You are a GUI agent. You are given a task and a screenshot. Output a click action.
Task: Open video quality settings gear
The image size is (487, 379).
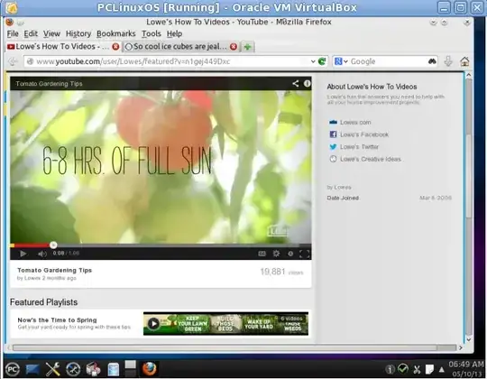click(276, 254)
